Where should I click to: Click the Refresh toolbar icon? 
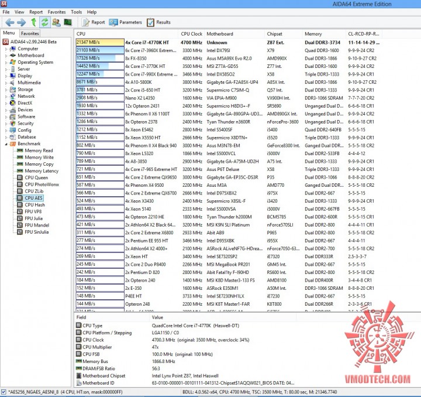pyautogui.click(x=45, y=22)
